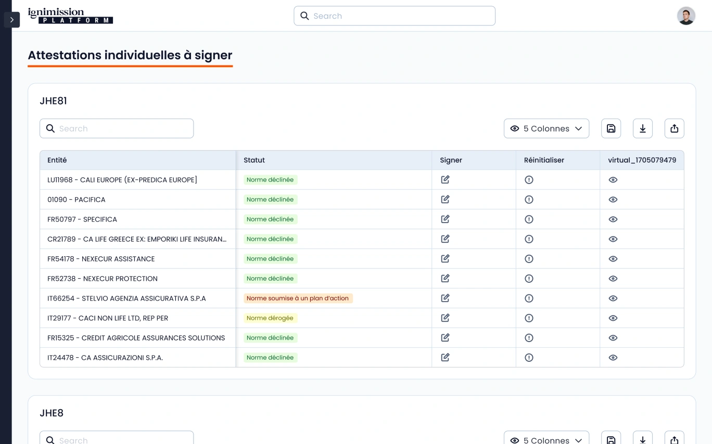
Task: Focus the top global Search field
Action: (x=395, y=16)
